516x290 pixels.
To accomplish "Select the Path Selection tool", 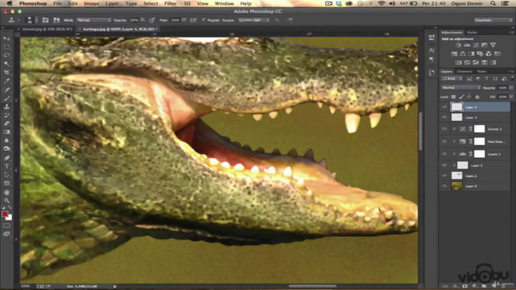I will click(6, 175).
